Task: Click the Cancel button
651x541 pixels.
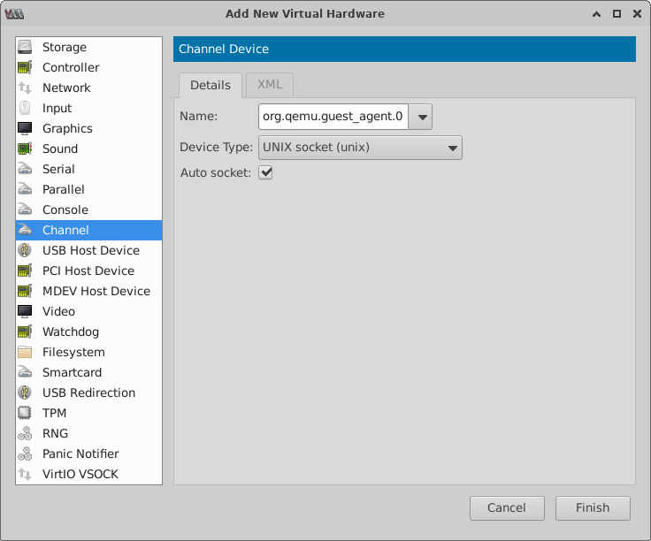Action: click(x=507, y=507)
